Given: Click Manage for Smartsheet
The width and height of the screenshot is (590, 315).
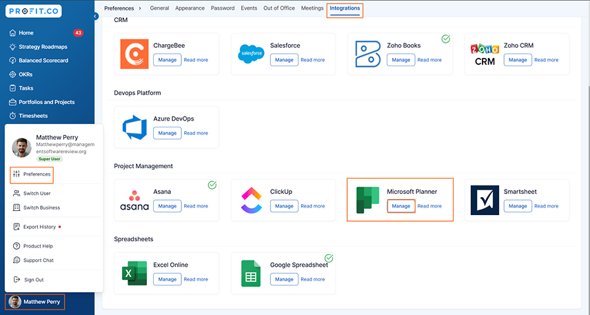Looking at the screenshot, I should 518,206.
